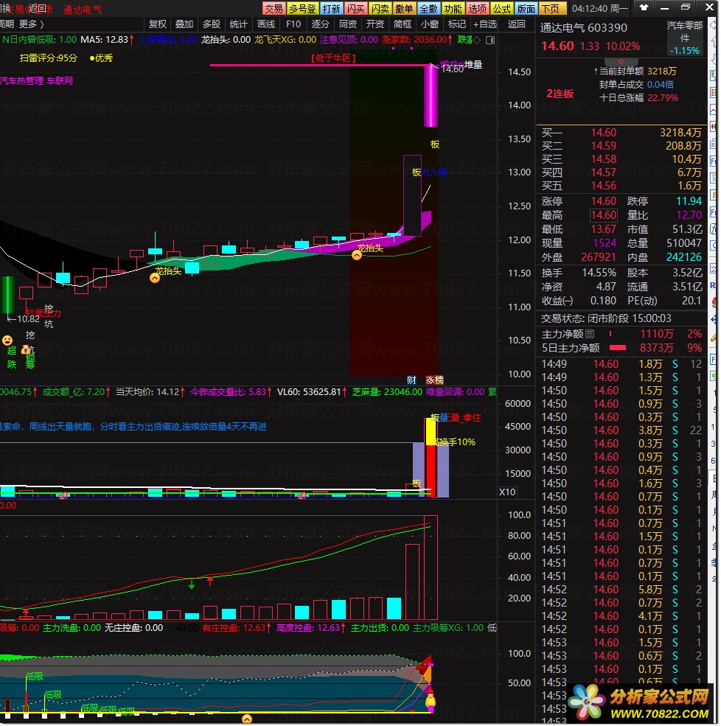Click the first 龙抬头 orange arrow marker
Viewport: 721px width, 726px height.
[x=155, y=278]
